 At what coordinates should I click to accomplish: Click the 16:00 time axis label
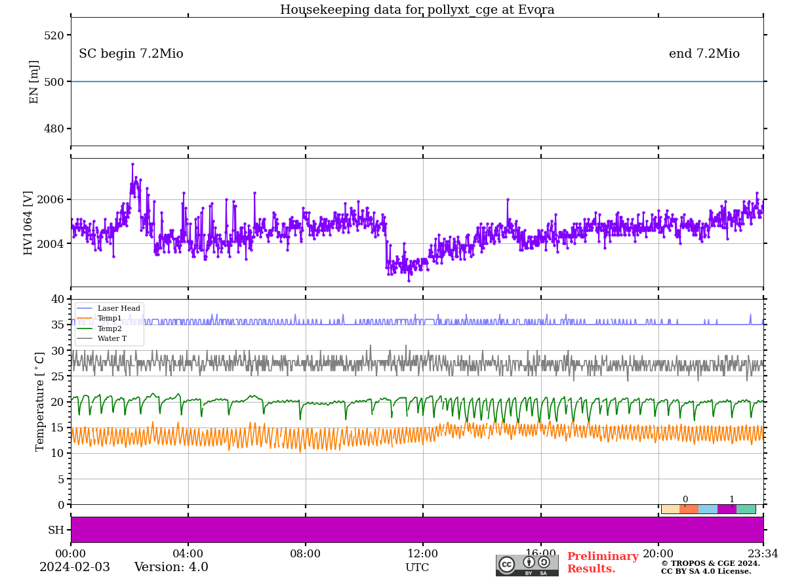click(541, 554)
